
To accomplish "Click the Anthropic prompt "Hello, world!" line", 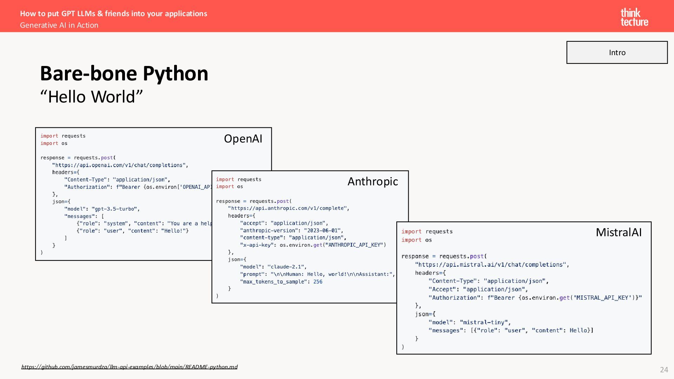I will pos(317,274).
